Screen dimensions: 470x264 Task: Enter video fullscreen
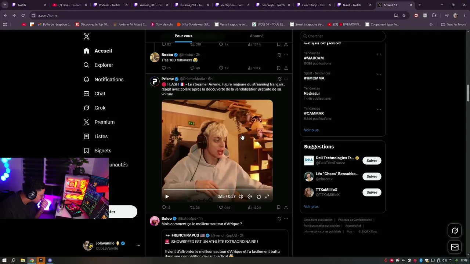(267, 197)
